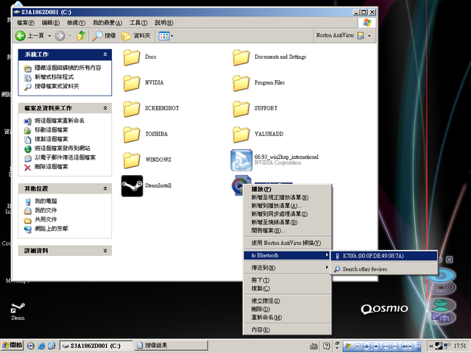Open the 檔案(F) menu

click(x=25, y=23)
